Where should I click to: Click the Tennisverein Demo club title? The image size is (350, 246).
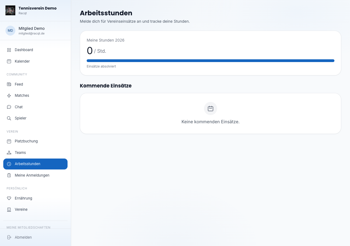(x=37, y=8)
